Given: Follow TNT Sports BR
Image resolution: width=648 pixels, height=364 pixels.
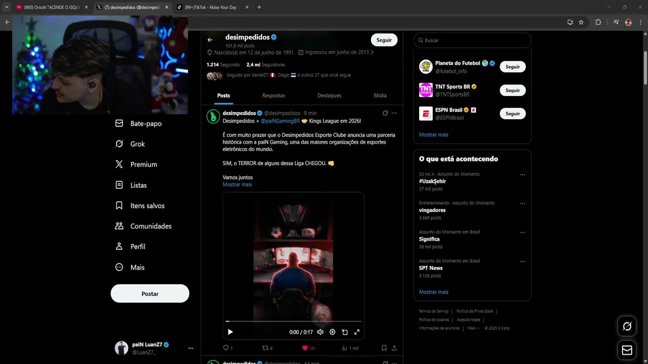Looking at the screenshot, I should 512,90.
